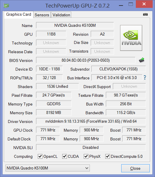Image resolution: width=155 pixels, height=177 pixels.
Task: Click the GPU Clock value 771 MHz
Action: point(48,130)
